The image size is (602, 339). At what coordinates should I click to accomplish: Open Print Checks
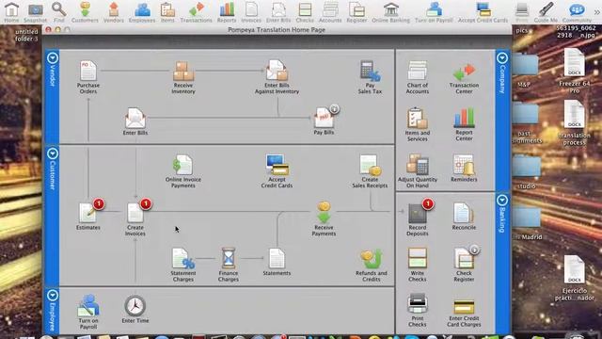[x=418, y=310]
